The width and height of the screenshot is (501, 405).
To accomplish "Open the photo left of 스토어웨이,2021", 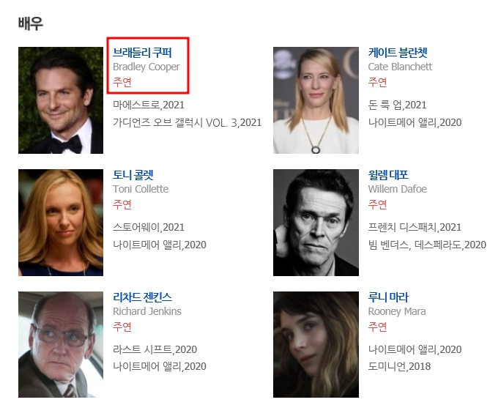I will click(61, 223).
